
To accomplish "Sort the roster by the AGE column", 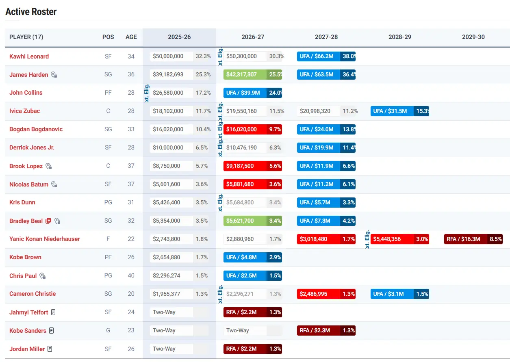I will (x=131, y=37).
